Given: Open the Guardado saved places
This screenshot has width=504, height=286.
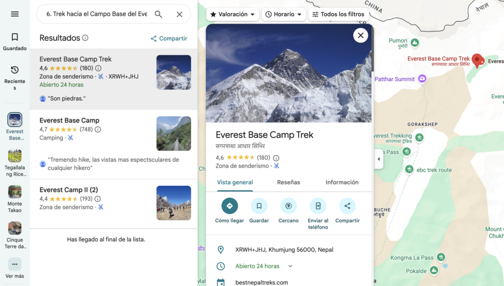Looking at the screenshot, I should click(15, 41).
